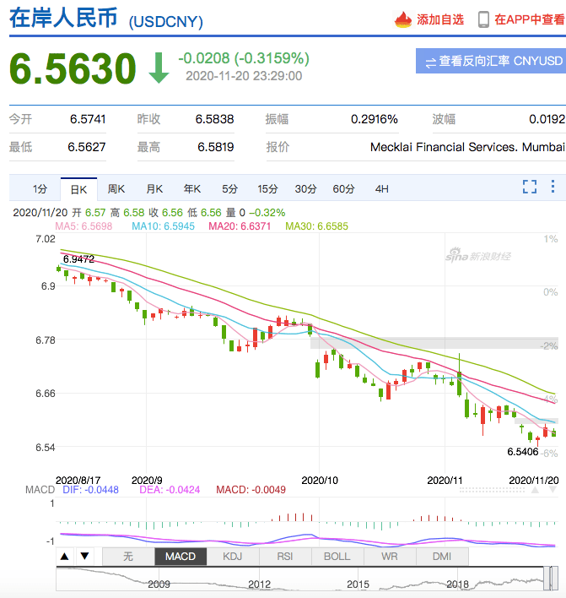Click the change value -0.0208 (-0.3159%)
The height and width of the screenshot is (598, 566).
coord(244,58)
